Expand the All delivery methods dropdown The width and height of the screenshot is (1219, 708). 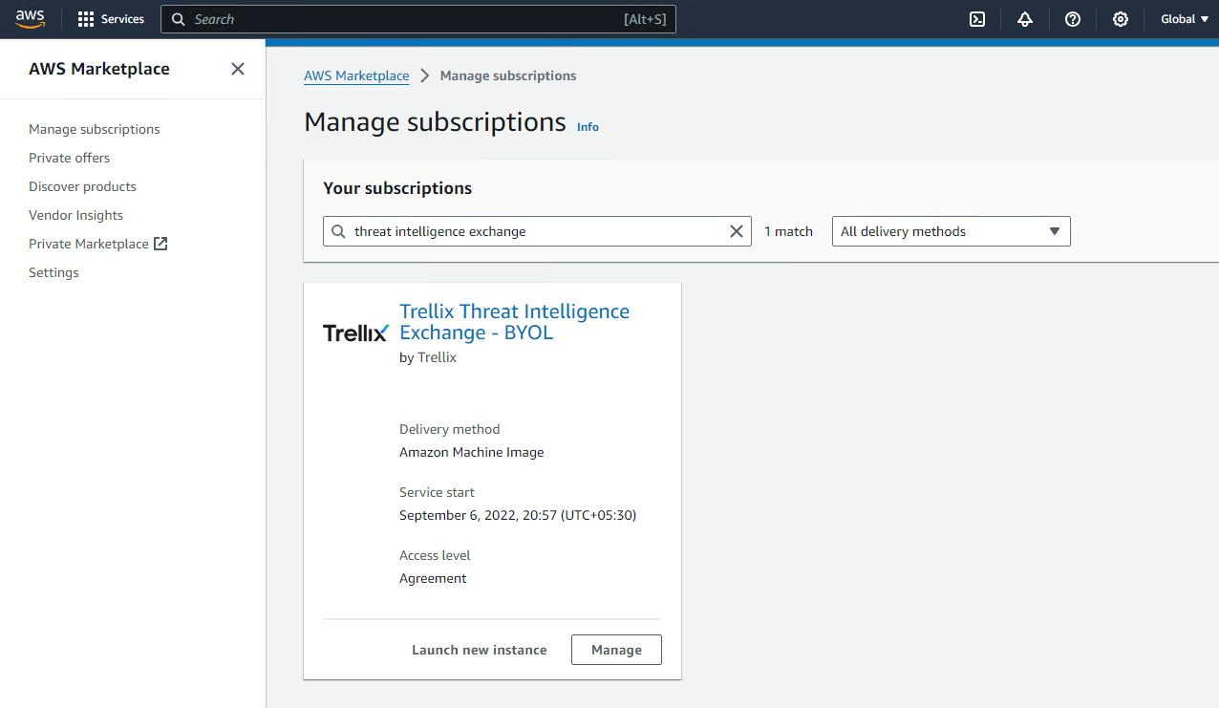point(951,231)
